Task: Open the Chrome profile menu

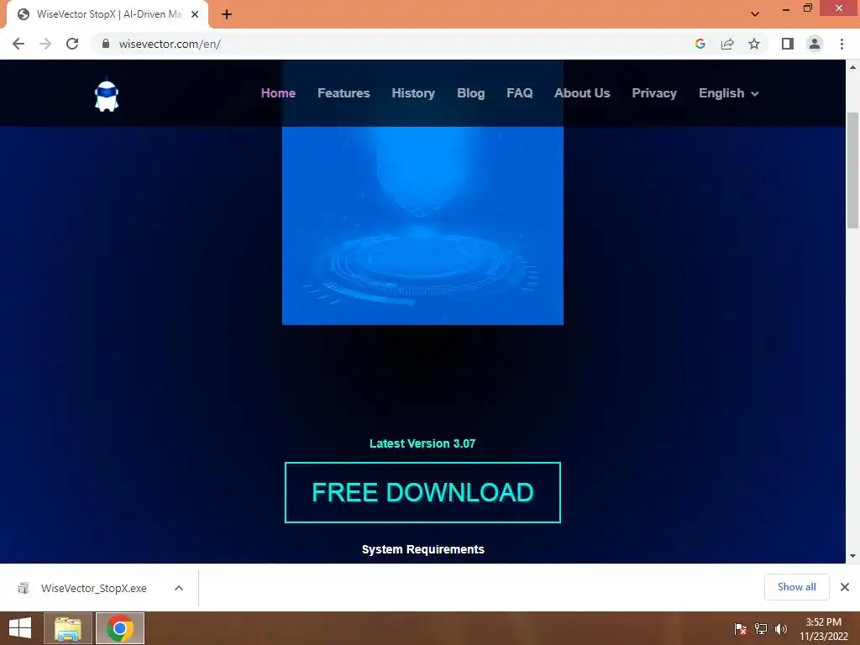Action: point(815,44)
